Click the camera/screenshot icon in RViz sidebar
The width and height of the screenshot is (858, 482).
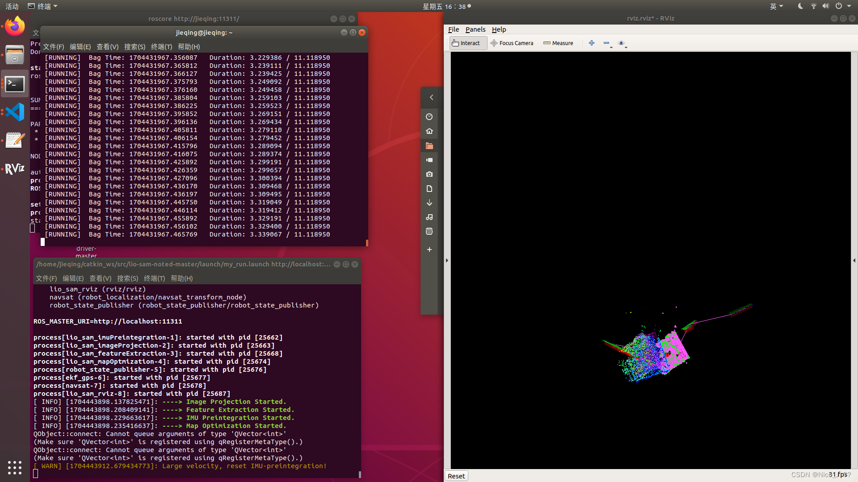click(x=429, y=174)
